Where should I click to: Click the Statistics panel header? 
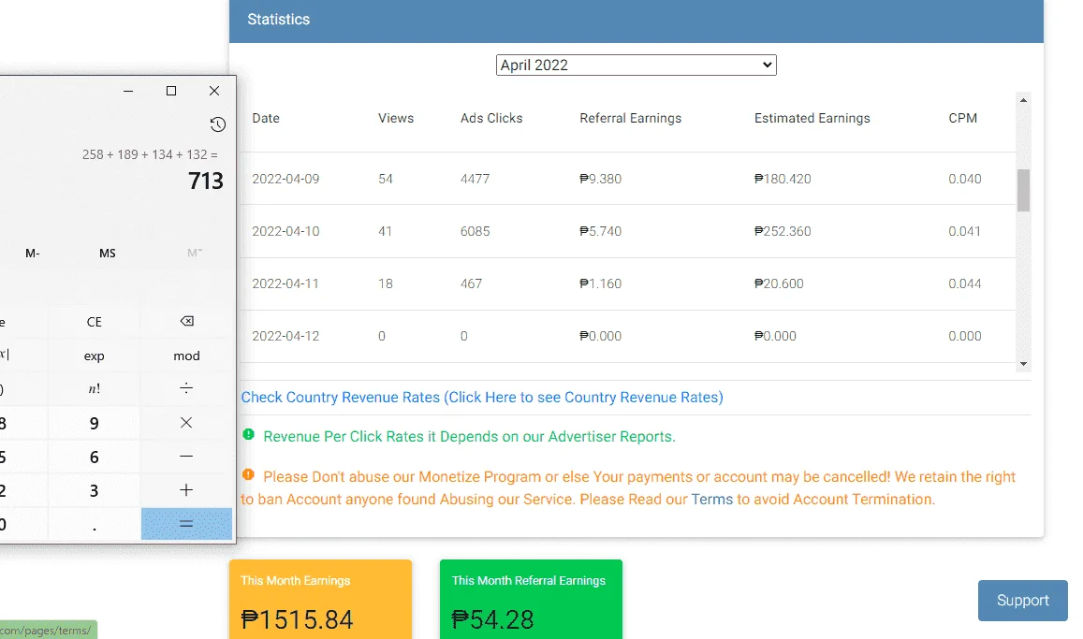[637, 21]
